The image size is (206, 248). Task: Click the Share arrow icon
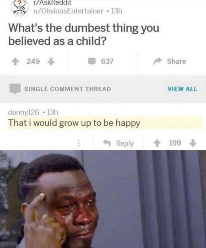pyautogui.click(x=157, y=61)
